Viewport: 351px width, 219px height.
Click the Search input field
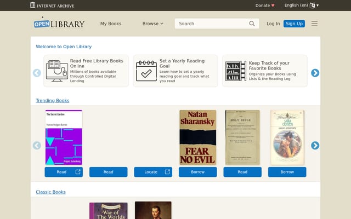(217, 24)
